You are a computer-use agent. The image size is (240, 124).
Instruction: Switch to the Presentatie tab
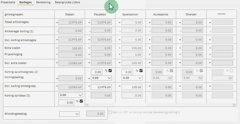coord(8,2)
